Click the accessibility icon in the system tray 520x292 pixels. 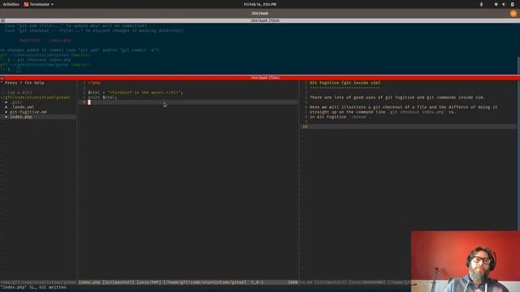pyautogui.click(x=481, y=4)
